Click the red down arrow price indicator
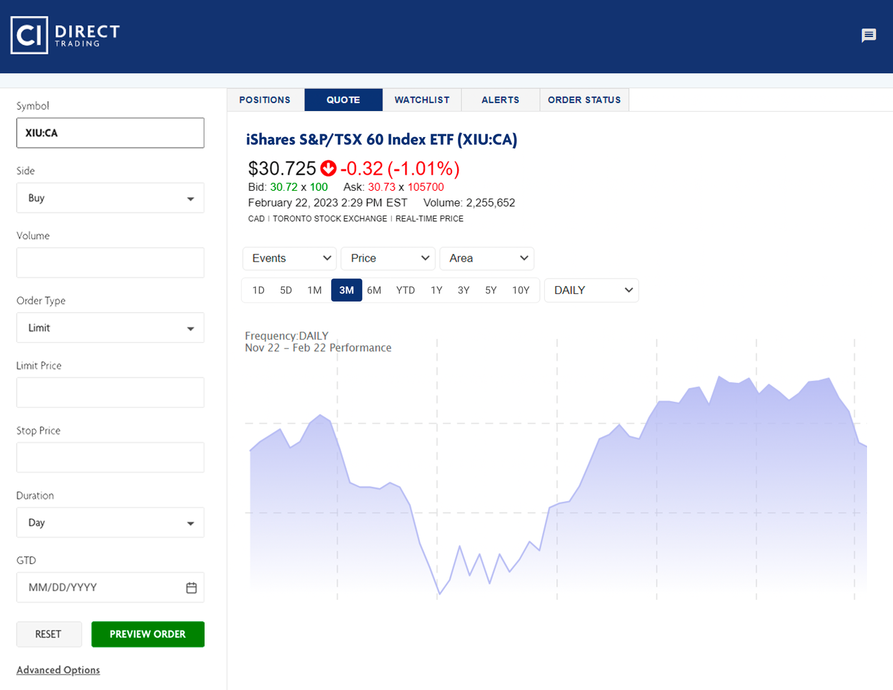This screenshot has width=893, height=690. 329,169
